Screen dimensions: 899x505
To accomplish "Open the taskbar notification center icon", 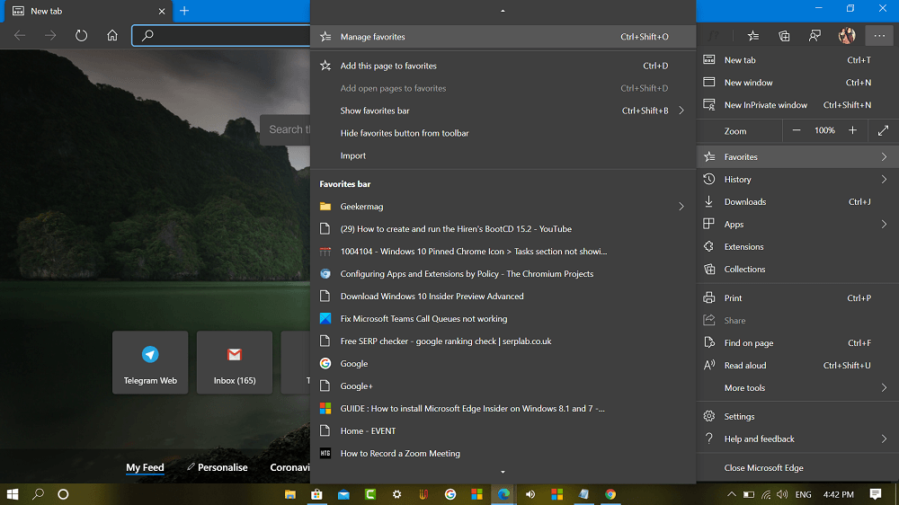I will tap(875, 494).
